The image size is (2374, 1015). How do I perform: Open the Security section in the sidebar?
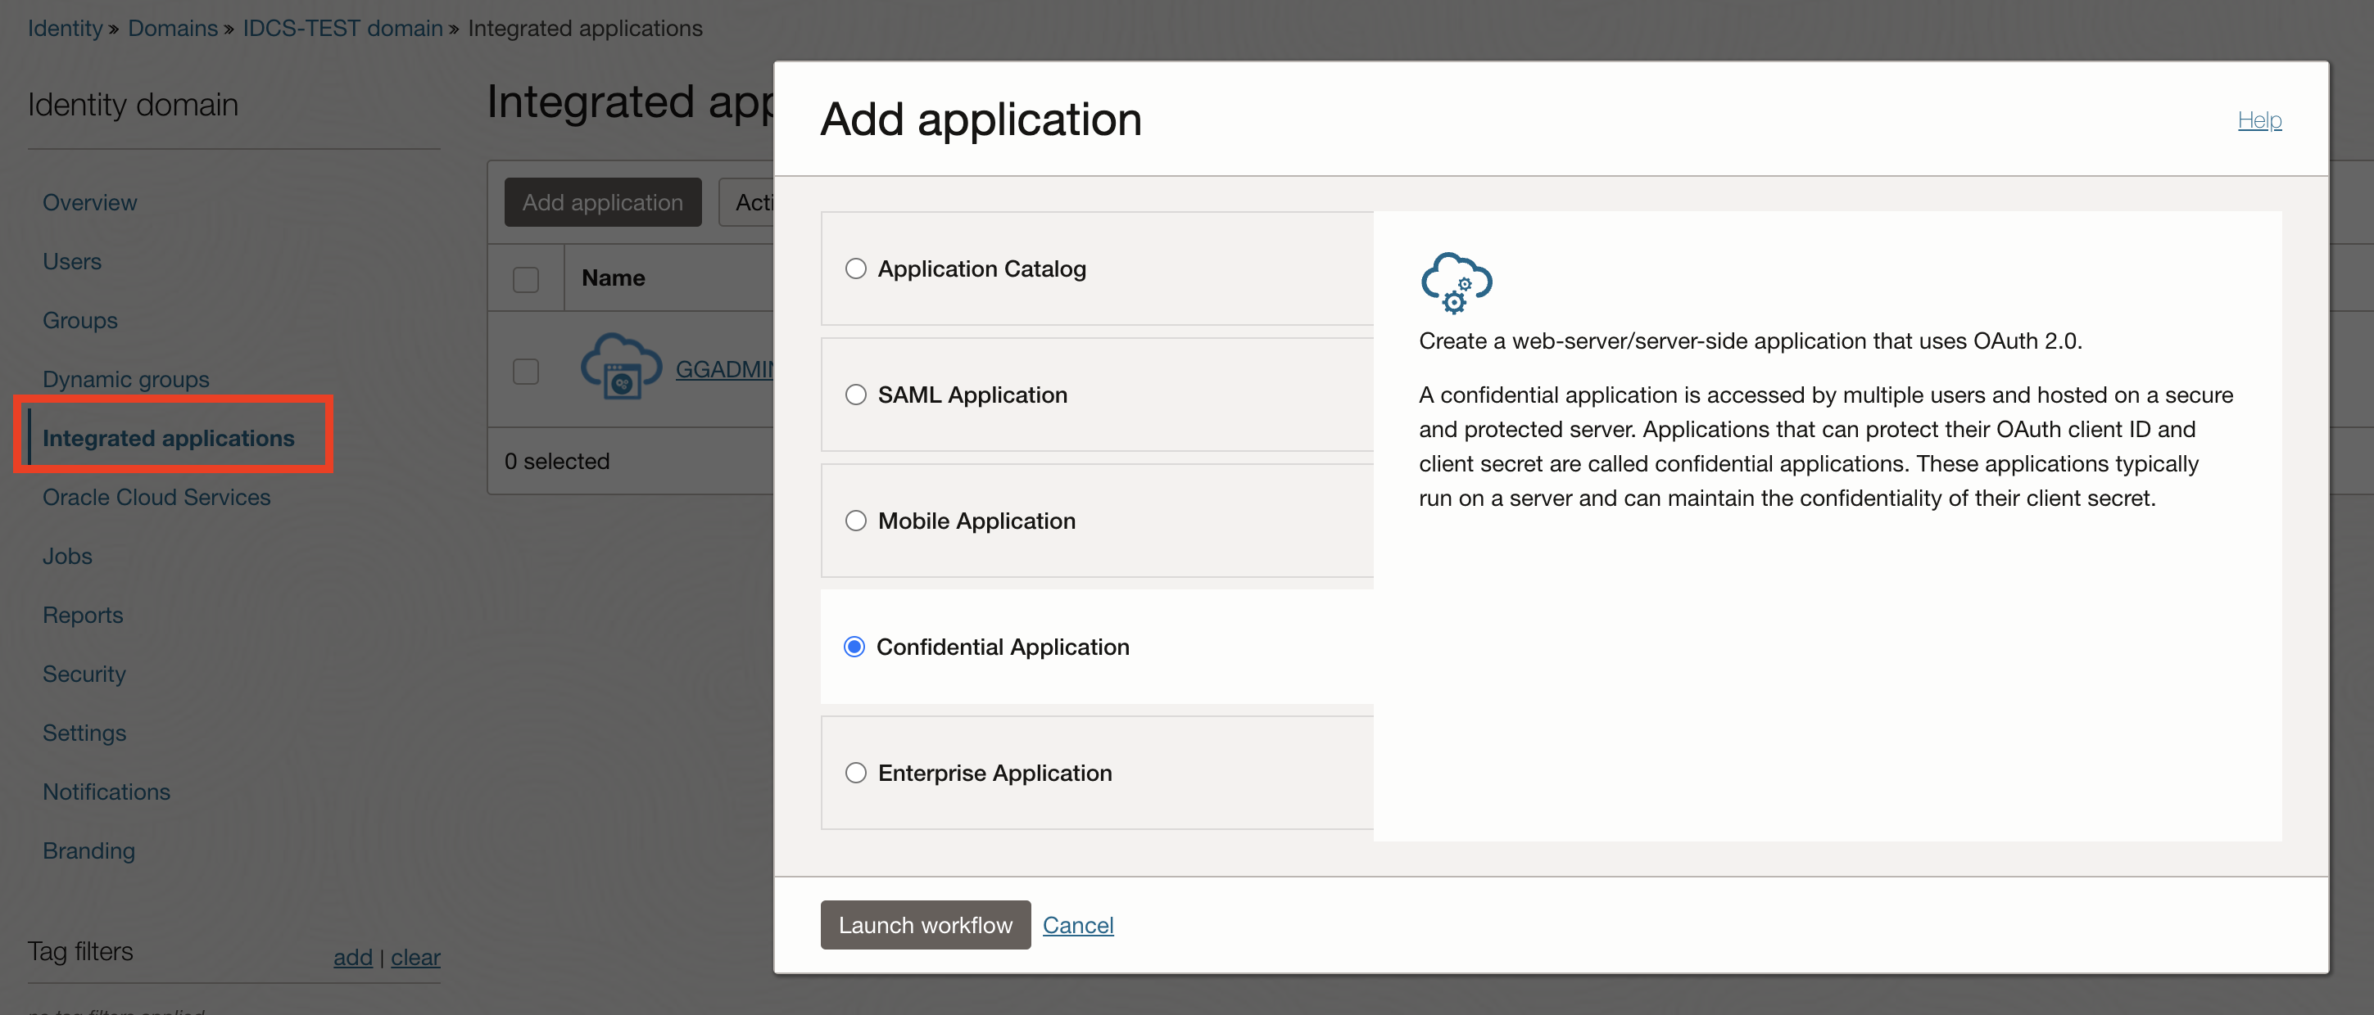(84, 674)
